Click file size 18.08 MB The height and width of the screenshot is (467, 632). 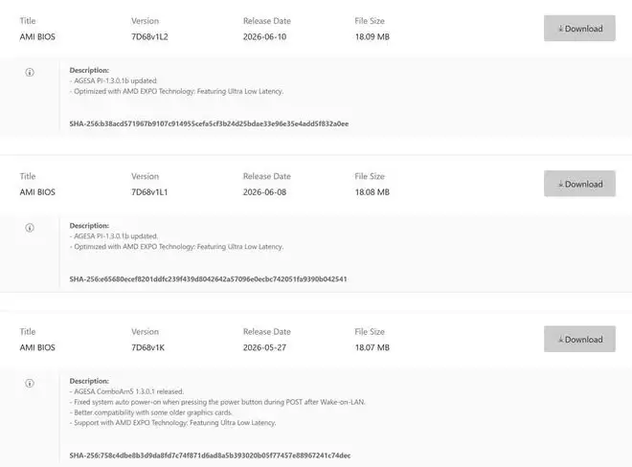coord(372,192)
